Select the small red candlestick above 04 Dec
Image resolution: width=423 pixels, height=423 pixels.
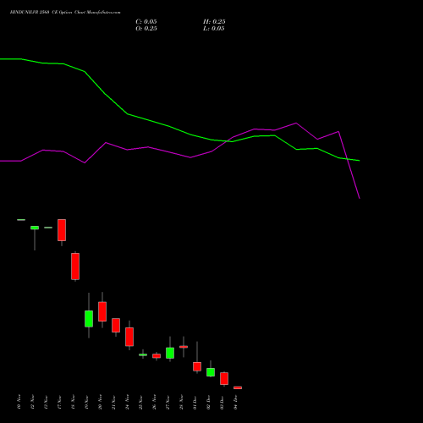tap(238, 387)
